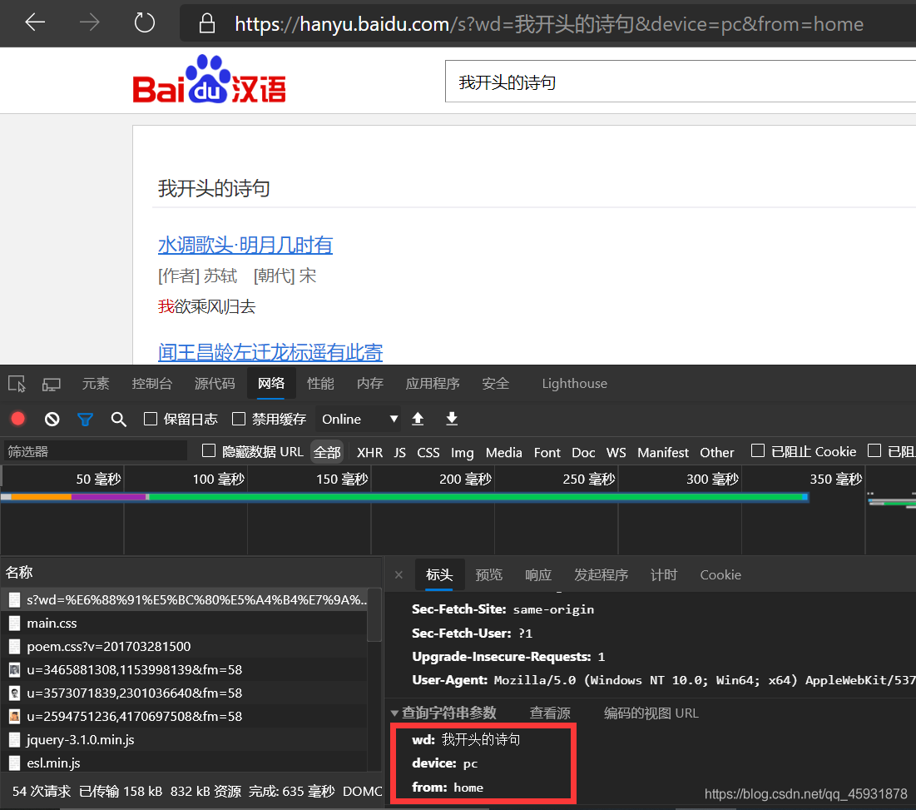The image size is (916, 810).
Task: Enable the 禁用缓存 checkbox
Action: 238,419
